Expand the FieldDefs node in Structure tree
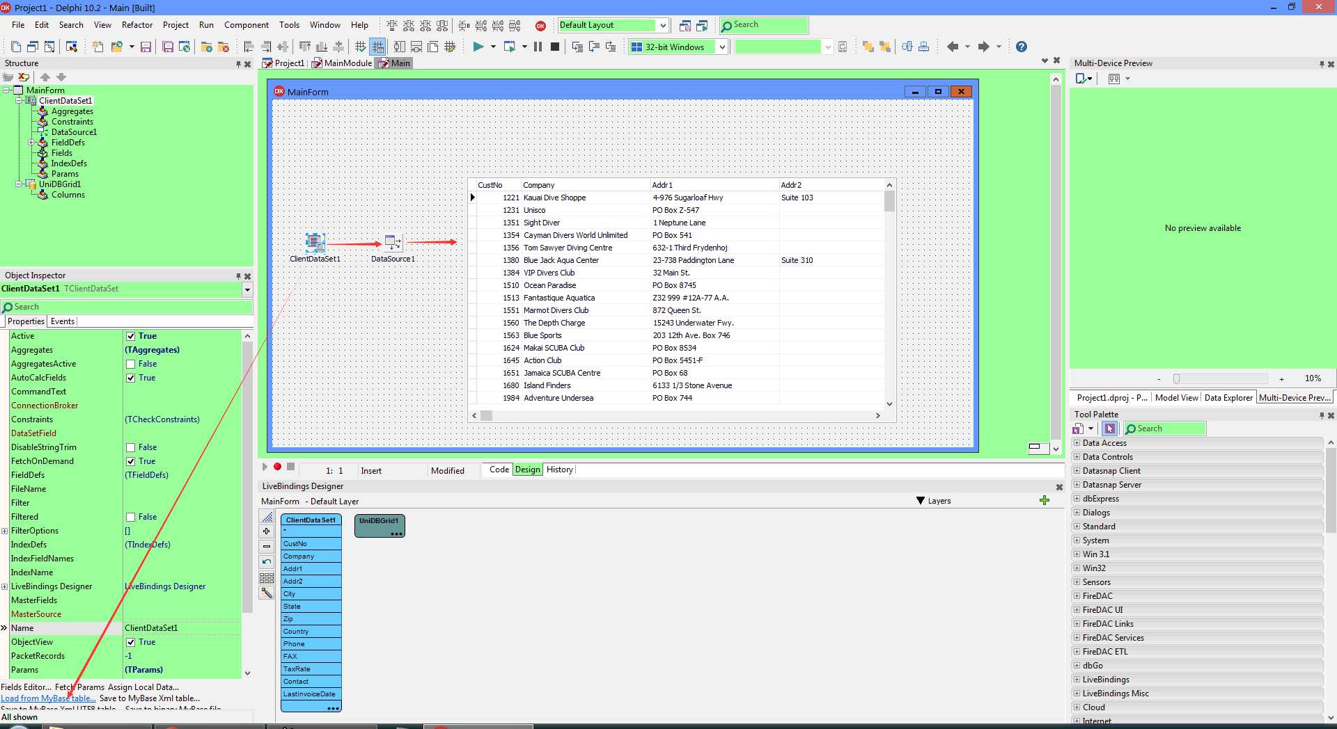 (31, 143)
